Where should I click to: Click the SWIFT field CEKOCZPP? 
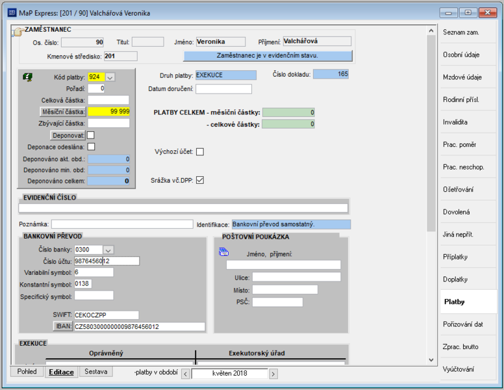[x=107, y=315]
